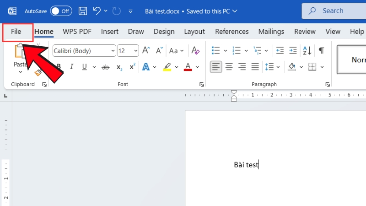Toggle italic formatting
Screen dimensions: 366x206
tap(72, 67)
